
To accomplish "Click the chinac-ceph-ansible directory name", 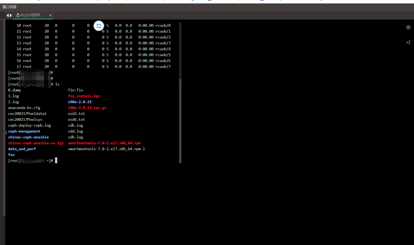I will click(x=28, y=137).
